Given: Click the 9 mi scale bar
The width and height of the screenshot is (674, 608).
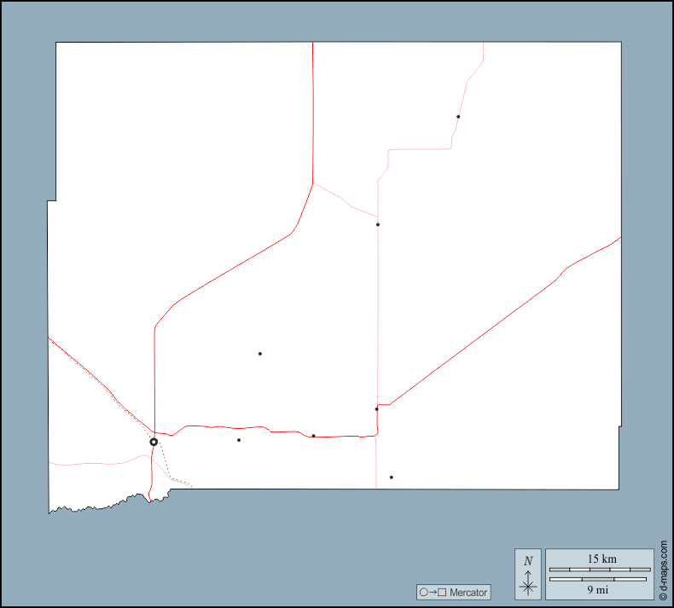Looking at the screenshot, I should pos(599,580).
